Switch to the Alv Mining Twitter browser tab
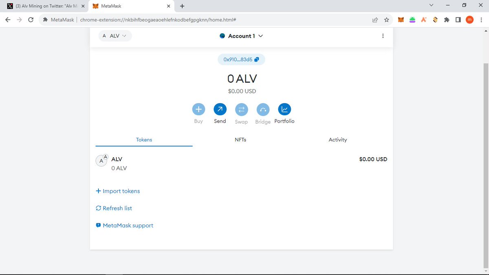The image size is (489, 275). coord(46,6)
